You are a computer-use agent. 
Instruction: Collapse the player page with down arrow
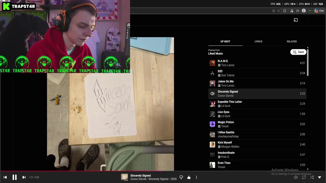coord(320,177)
